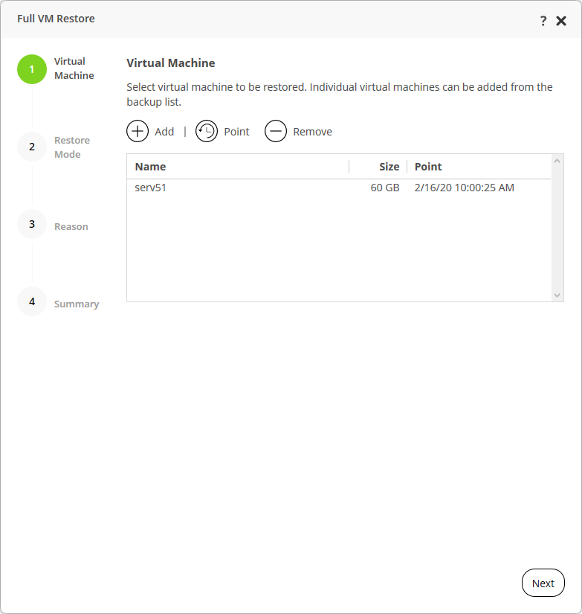Click the Restore Mode step label
The height and width of the screenshot is (614, 582).
(x=72, y=147)
